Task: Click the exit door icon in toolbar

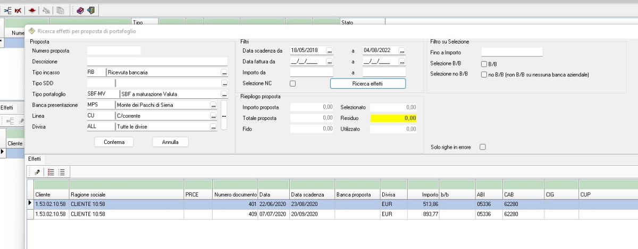Action: click(90, 10)
